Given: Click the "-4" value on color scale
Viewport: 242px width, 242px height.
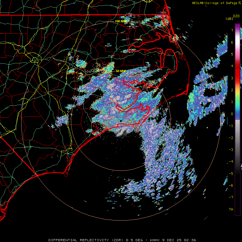Looking at the screenshot, I should (x=231, y=162).
